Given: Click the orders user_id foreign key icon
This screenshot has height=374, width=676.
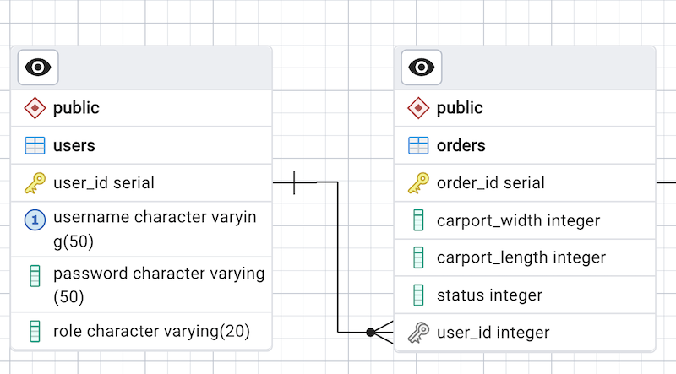Looking at the screenshot, I should (x=418, y=333).
